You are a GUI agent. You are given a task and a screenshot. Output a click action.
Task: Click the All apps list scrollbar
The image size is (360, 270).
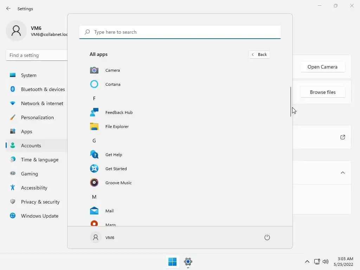coord(291,102)
